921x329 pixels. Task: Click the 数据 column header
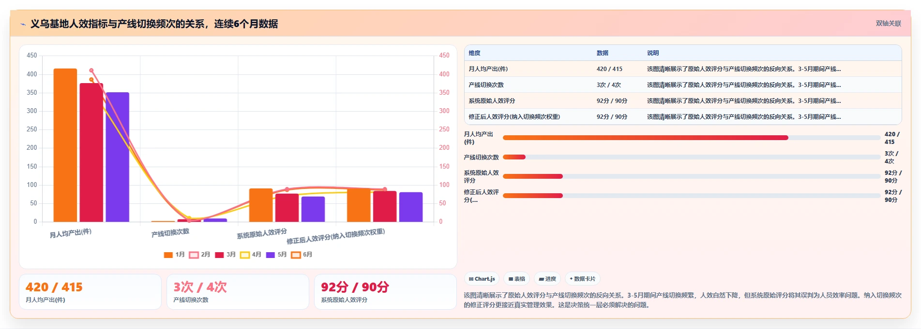point(603,53)
